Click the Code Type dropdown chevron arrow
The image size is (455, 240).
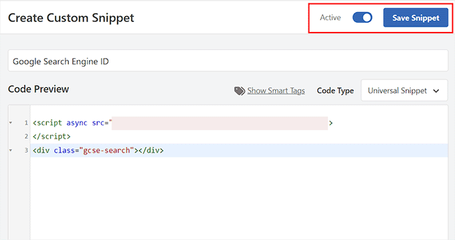pos(436,91)
